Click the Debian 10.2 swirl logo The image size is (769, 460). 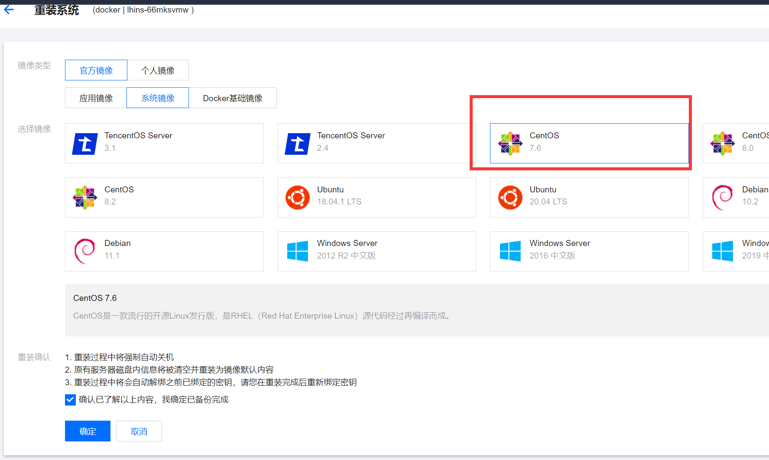point(723,198)
